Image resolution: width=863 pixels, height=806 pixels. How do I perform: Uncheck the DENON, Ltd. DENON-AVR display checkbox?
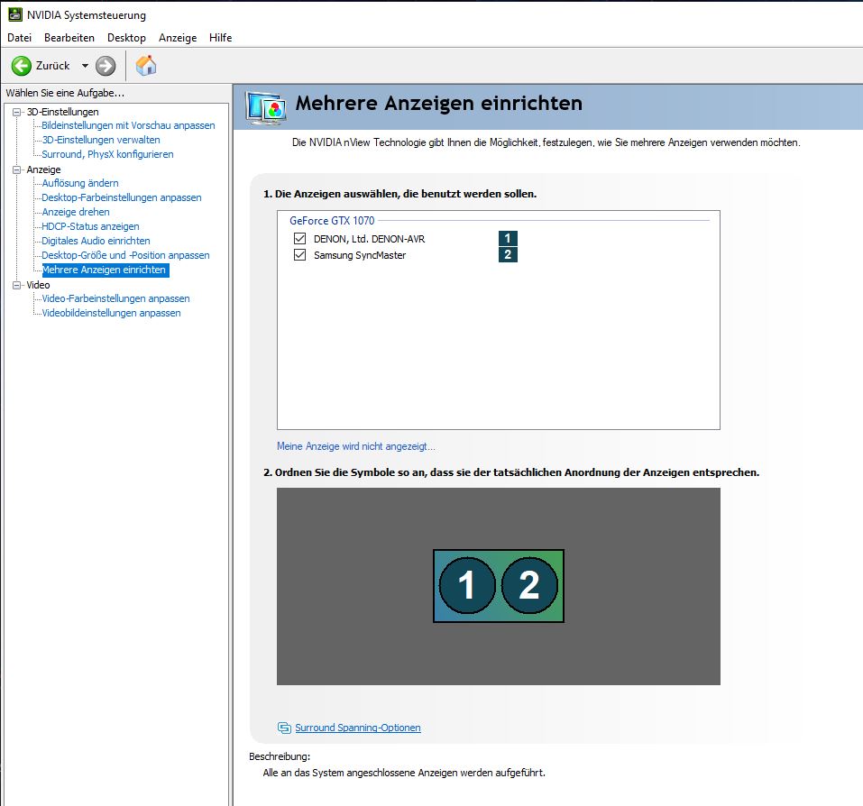299,238
